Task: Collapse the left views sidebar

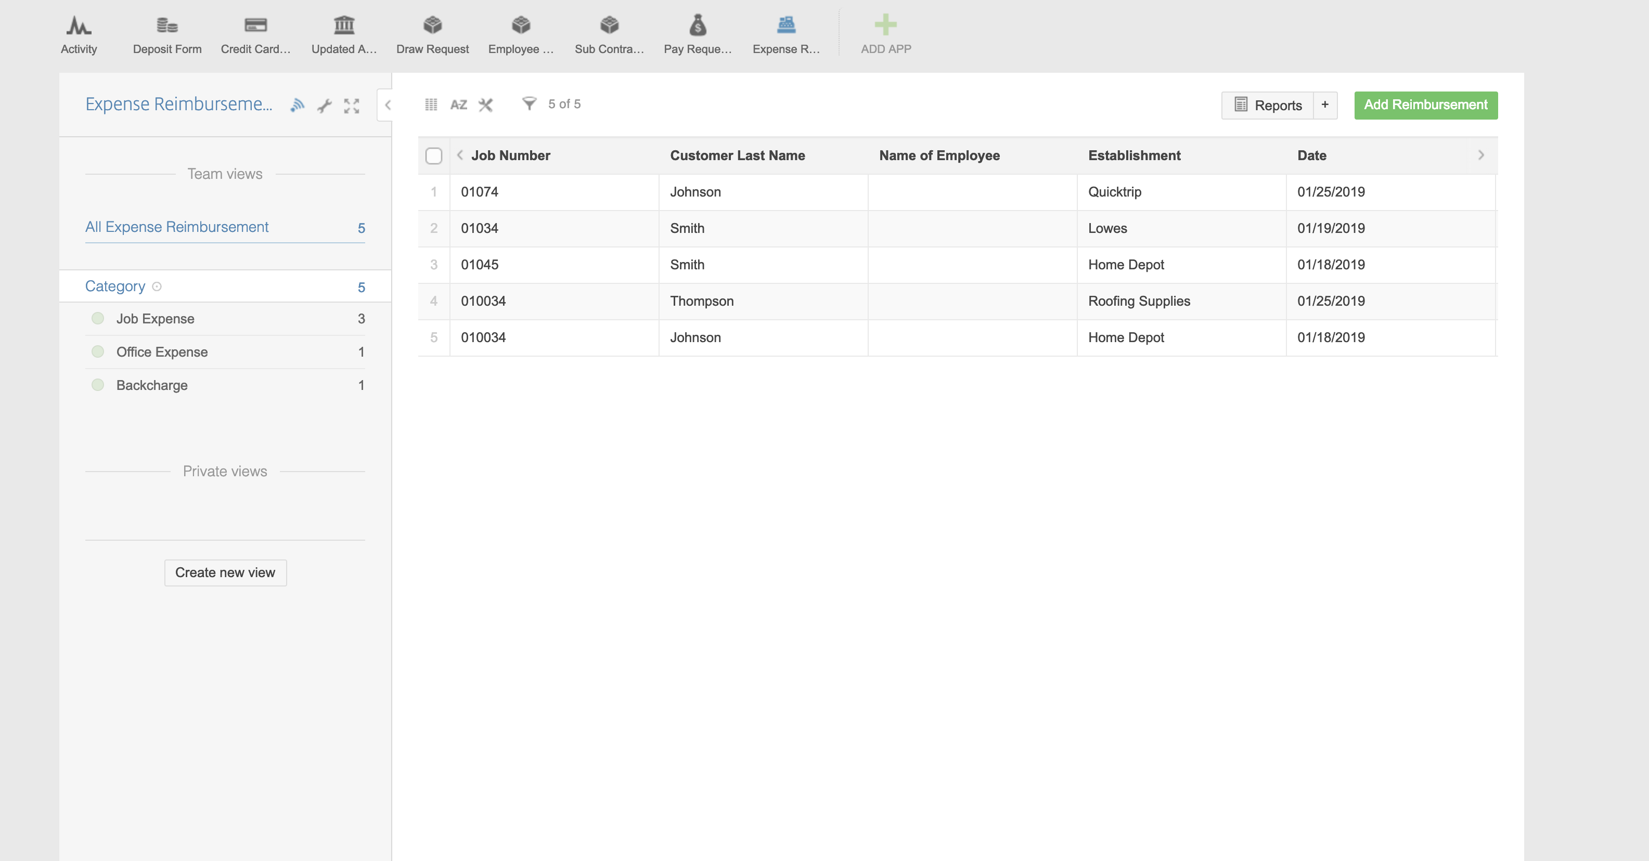Action: click(x=387, y=105)
